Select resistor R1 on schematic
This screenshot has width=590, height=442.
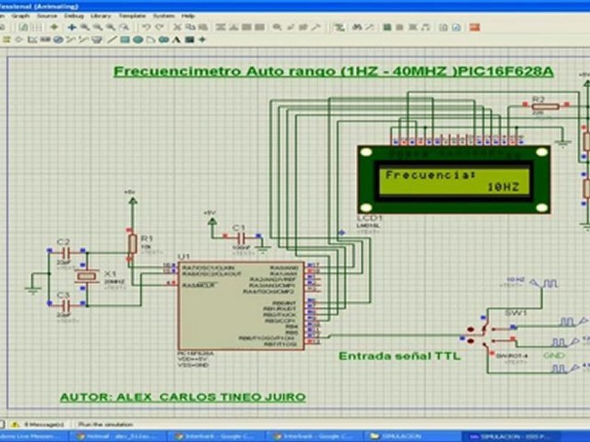[x=132, y=244]
